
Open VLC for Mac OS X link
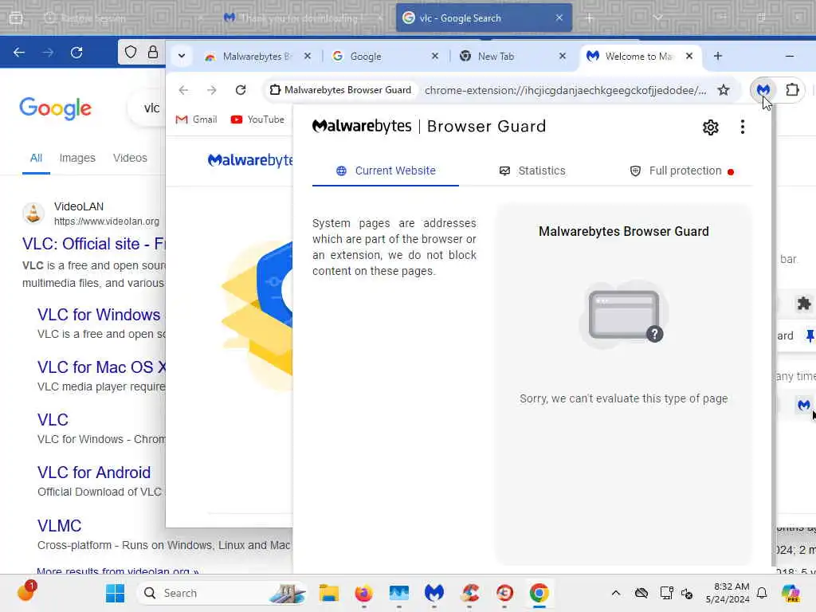coord(101,367)
